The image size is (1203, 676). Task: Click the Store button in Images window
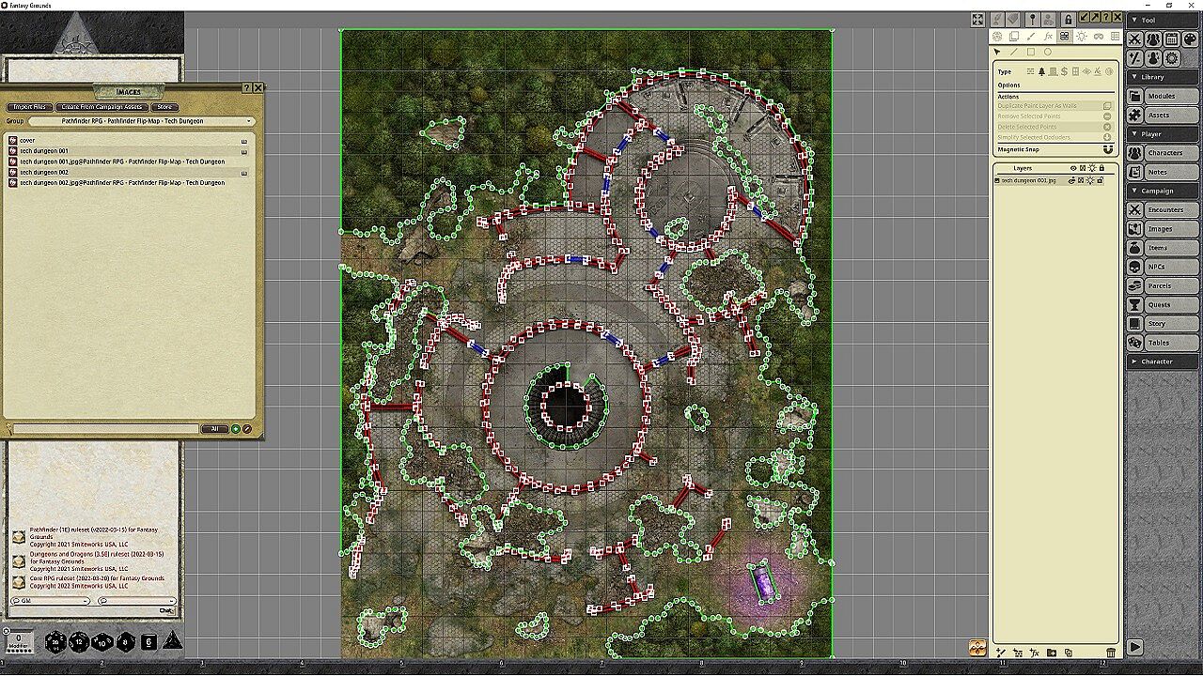click(x=164, y=107)
